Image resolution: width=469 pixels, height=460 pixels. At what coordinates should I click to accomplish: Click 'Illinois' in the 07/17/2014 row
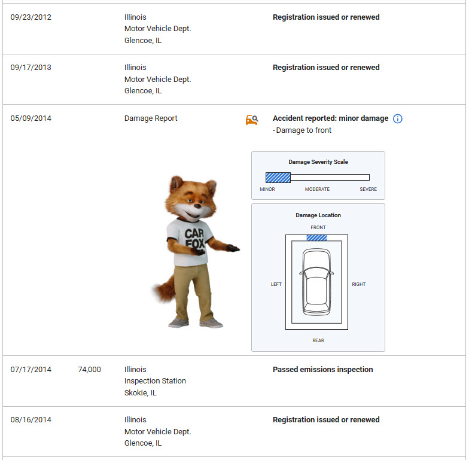[x=135, y=370]
